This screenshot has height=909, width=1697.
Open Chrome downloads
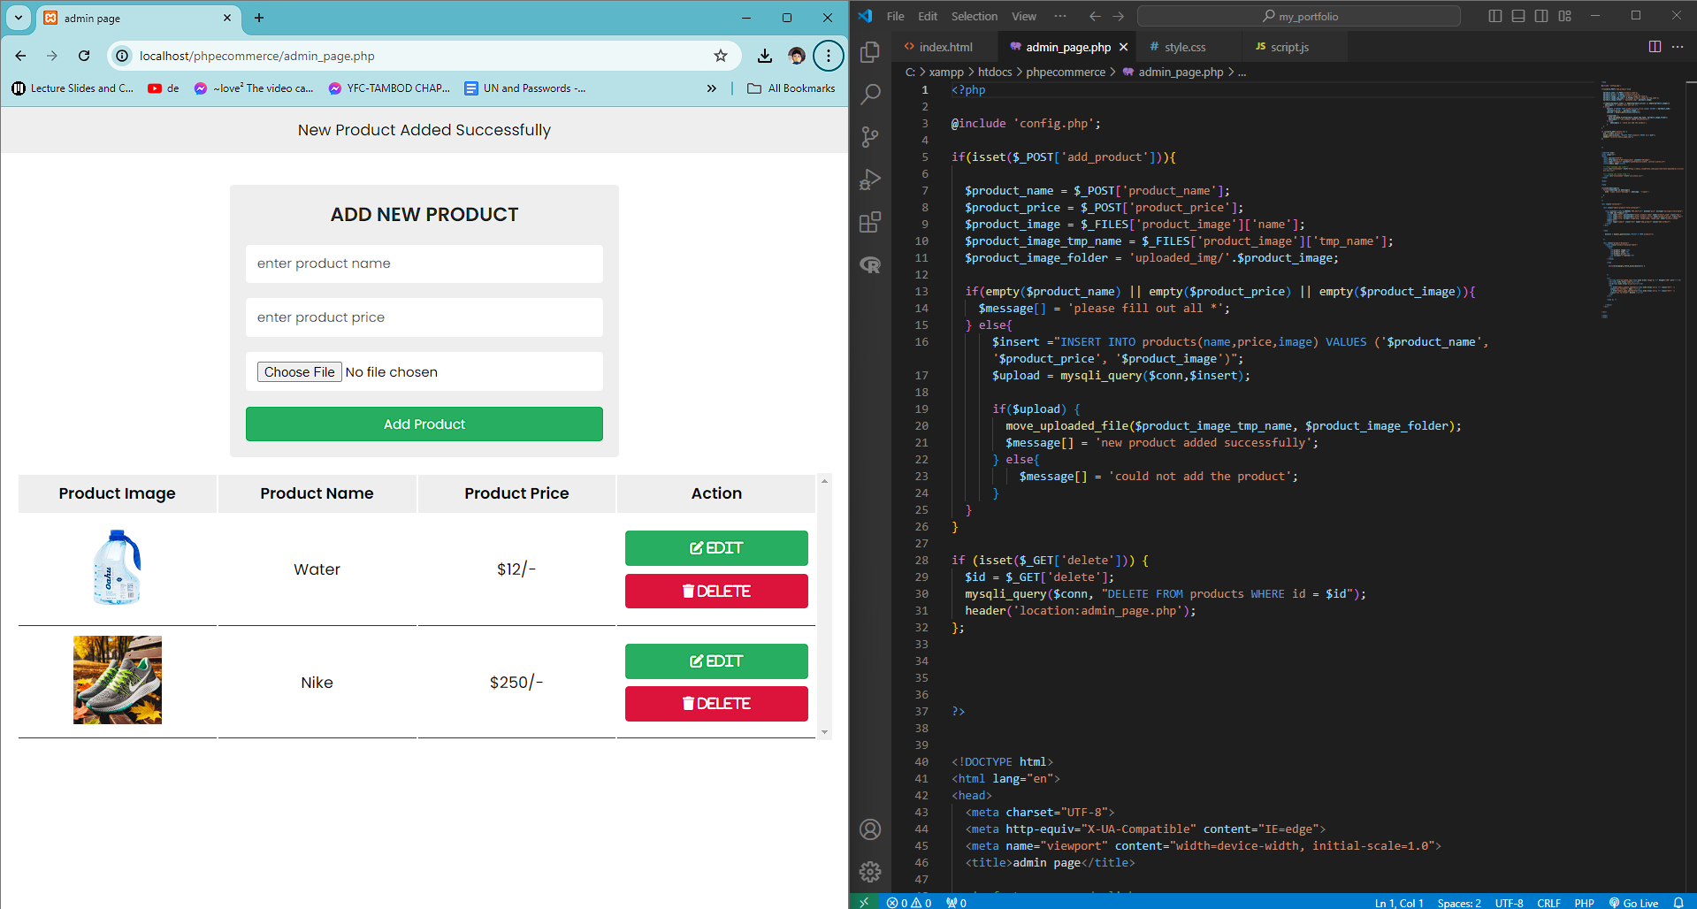[765, 56]
